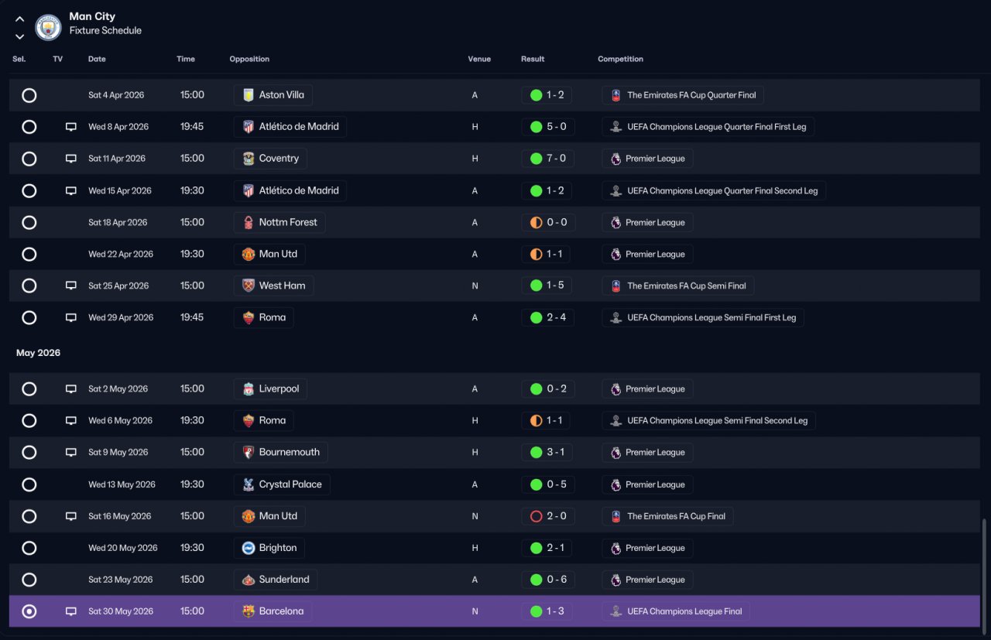Sort fixtures by Date column header
The height and width of the screenshot is (640, 991).
97,59
